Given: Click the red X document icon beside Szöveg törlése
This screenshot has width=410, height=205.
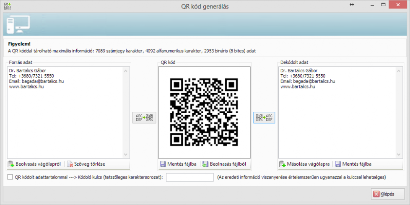Looking at the screenshot, I should click(x=70, y=164).
